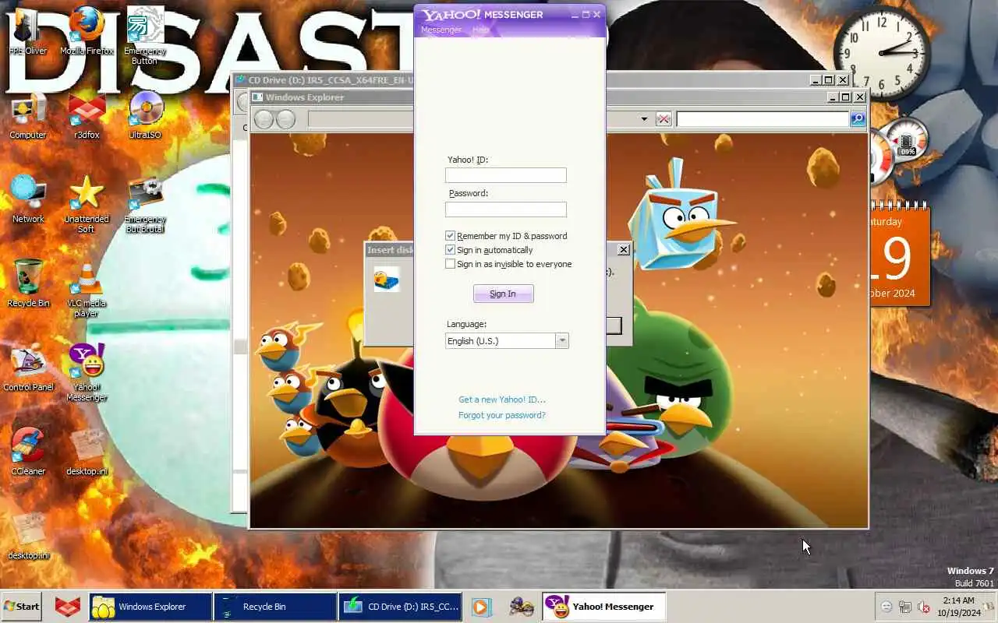Screen dimensions: 998x623
Task: Click forward arrow in Windows Explorer
Action: point(286,119)
